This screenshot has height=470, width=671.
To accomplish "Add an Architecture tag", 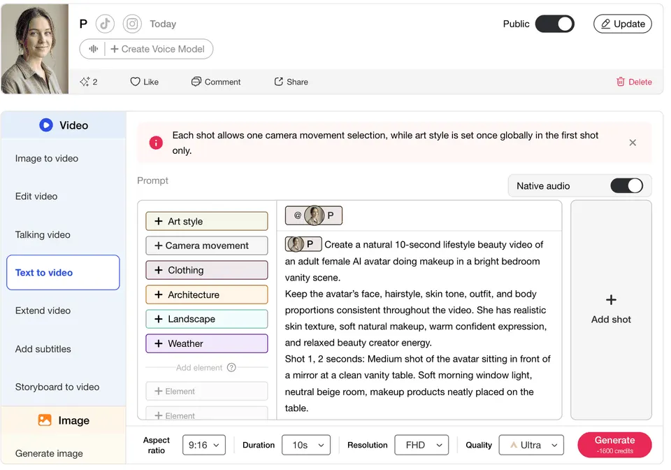I will [x=207, y=294].
